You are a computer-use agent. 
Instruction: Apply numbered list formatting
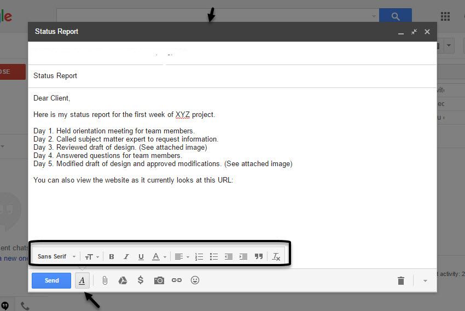199,257
